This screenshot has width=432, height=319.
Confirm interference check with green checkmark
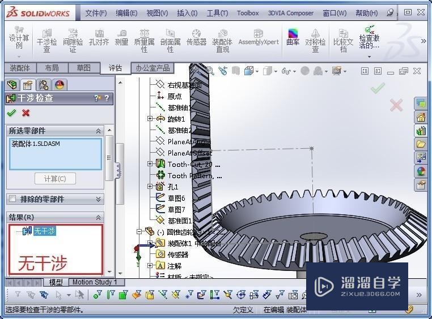(11, 113)
